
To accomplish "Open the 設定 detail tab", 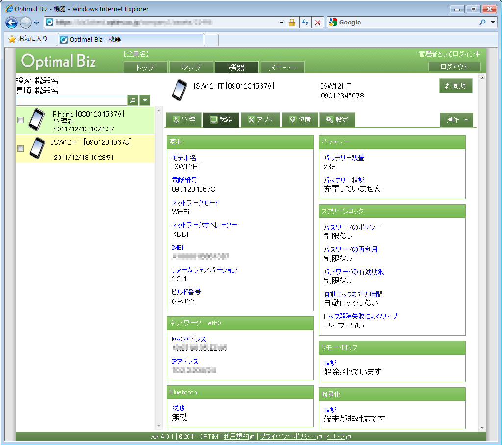I will 337,120.
